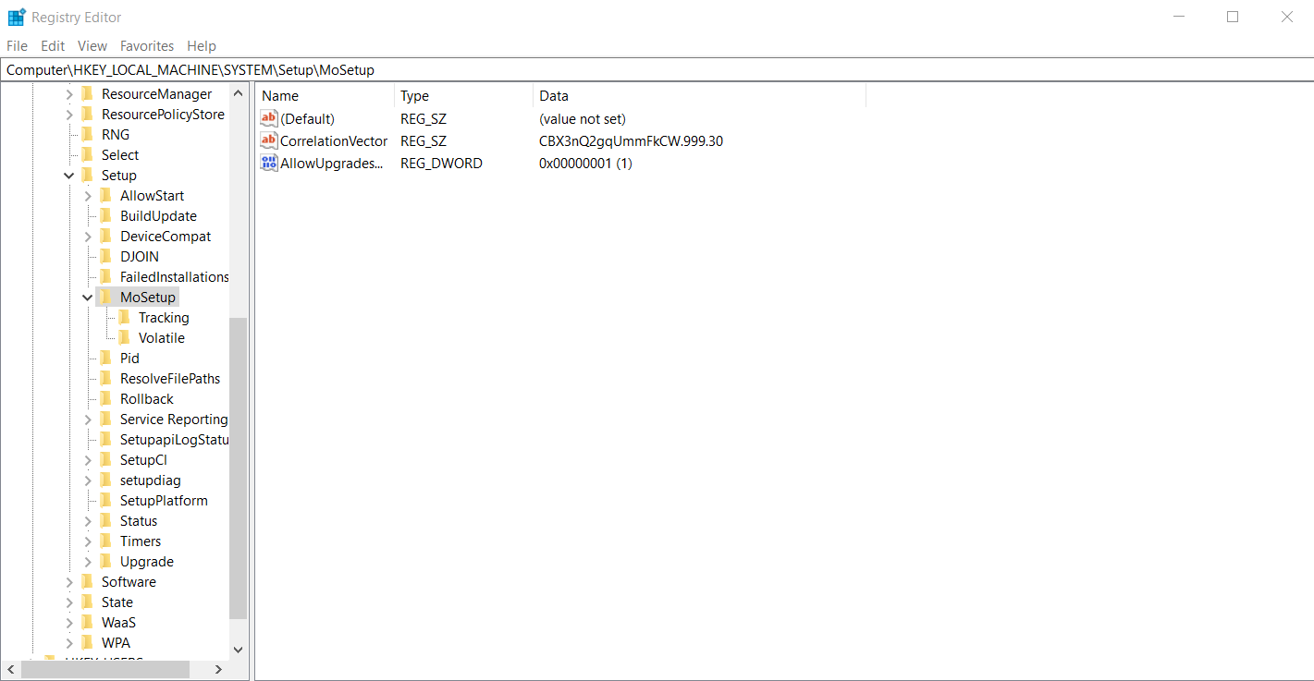The image size is (1314, 681).
Task: Expand the Software tree node
Action: tap(69, 581)
